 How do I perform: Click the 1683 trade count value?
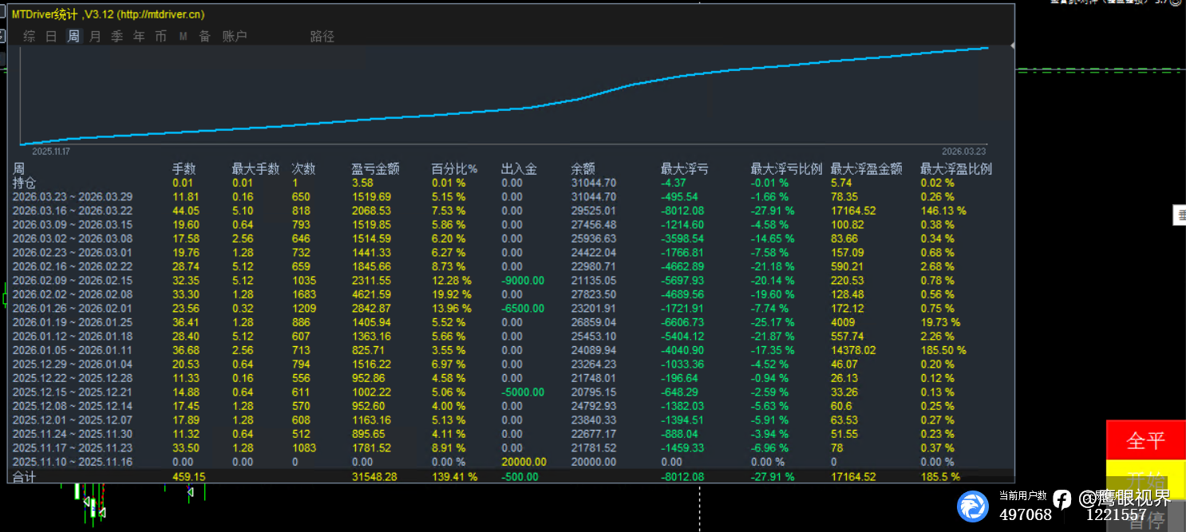(x=304, y=294)
